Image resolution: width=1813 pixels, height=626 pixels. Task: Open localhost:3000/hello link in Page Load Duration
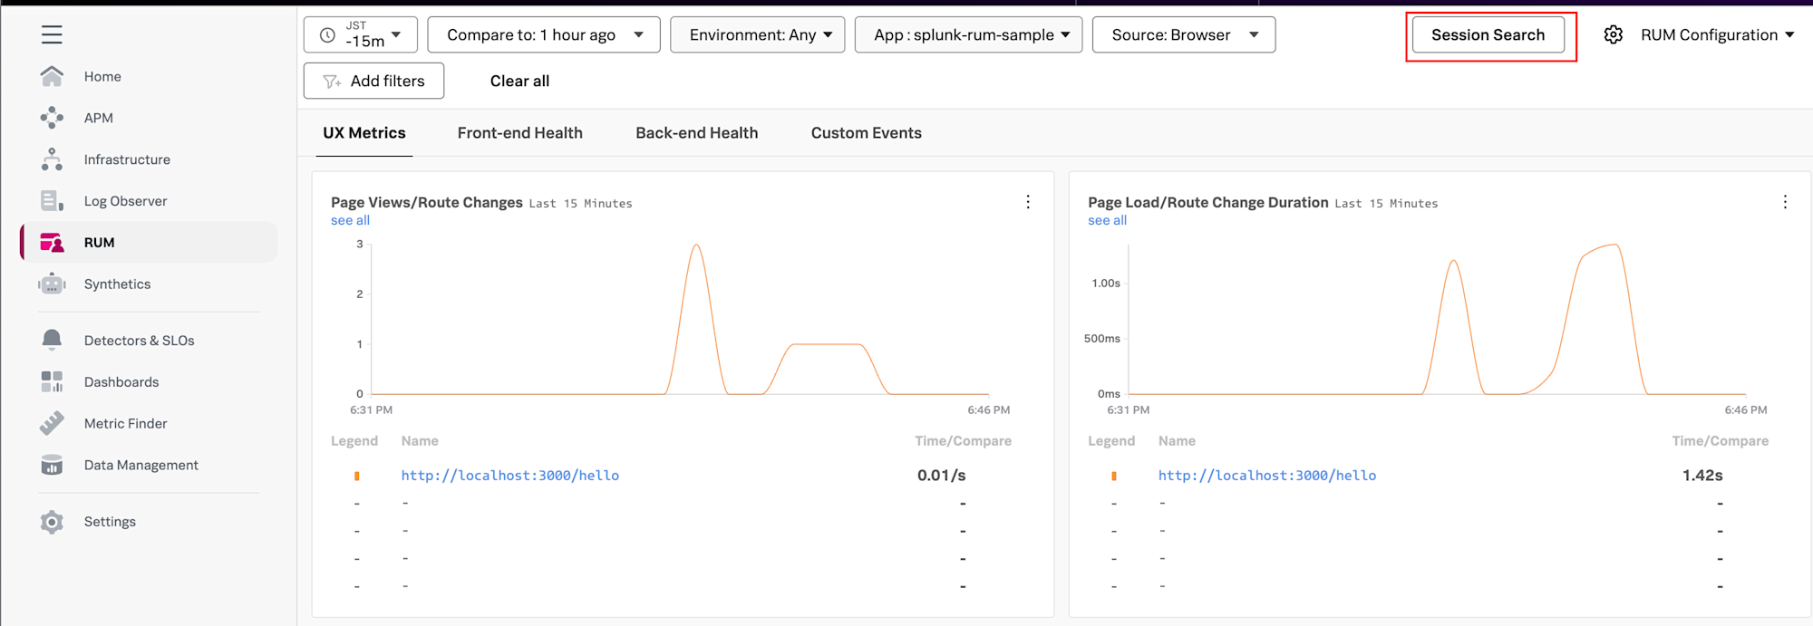[x=1267, y=476]
